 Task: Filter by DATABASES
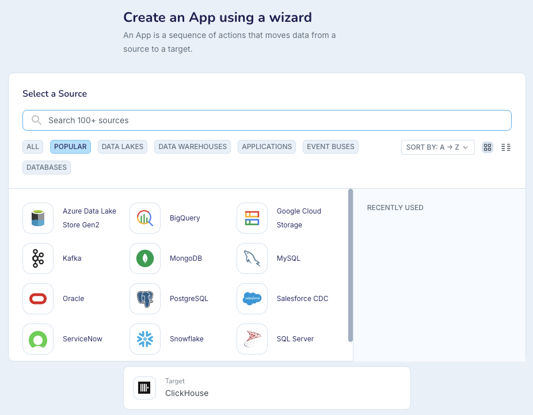47,167
